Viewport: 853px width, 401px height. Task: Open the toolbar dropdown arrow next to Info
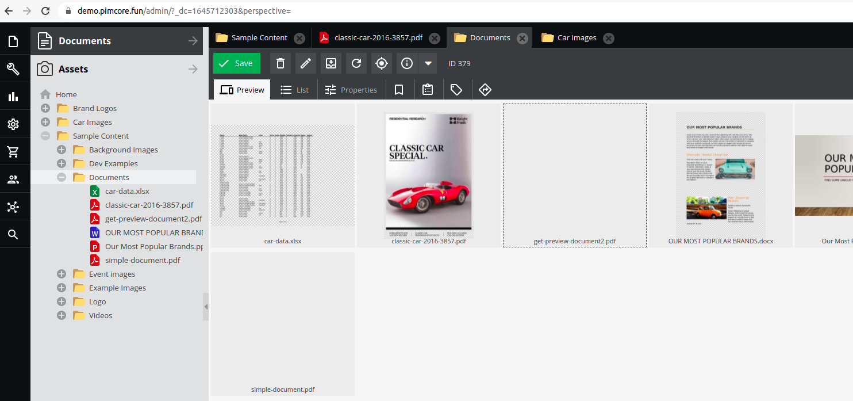coord(428,63)
